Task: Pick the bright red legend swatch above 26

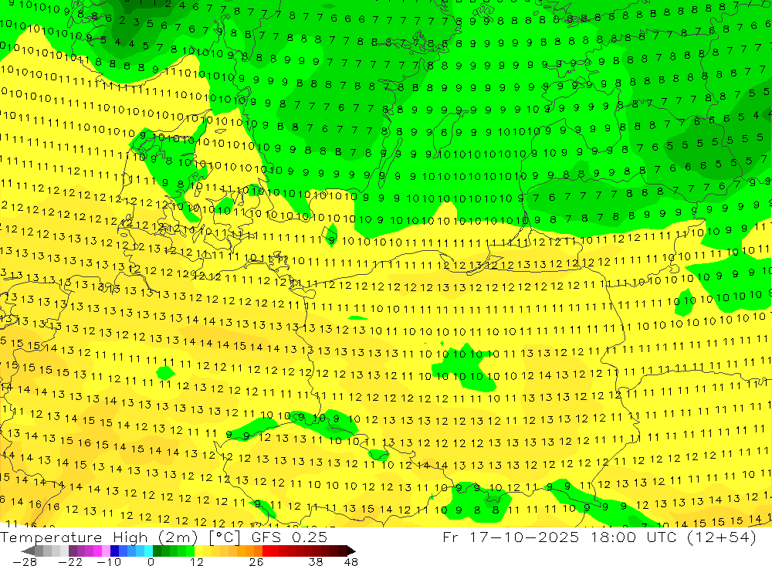Action: pos(266,551)
